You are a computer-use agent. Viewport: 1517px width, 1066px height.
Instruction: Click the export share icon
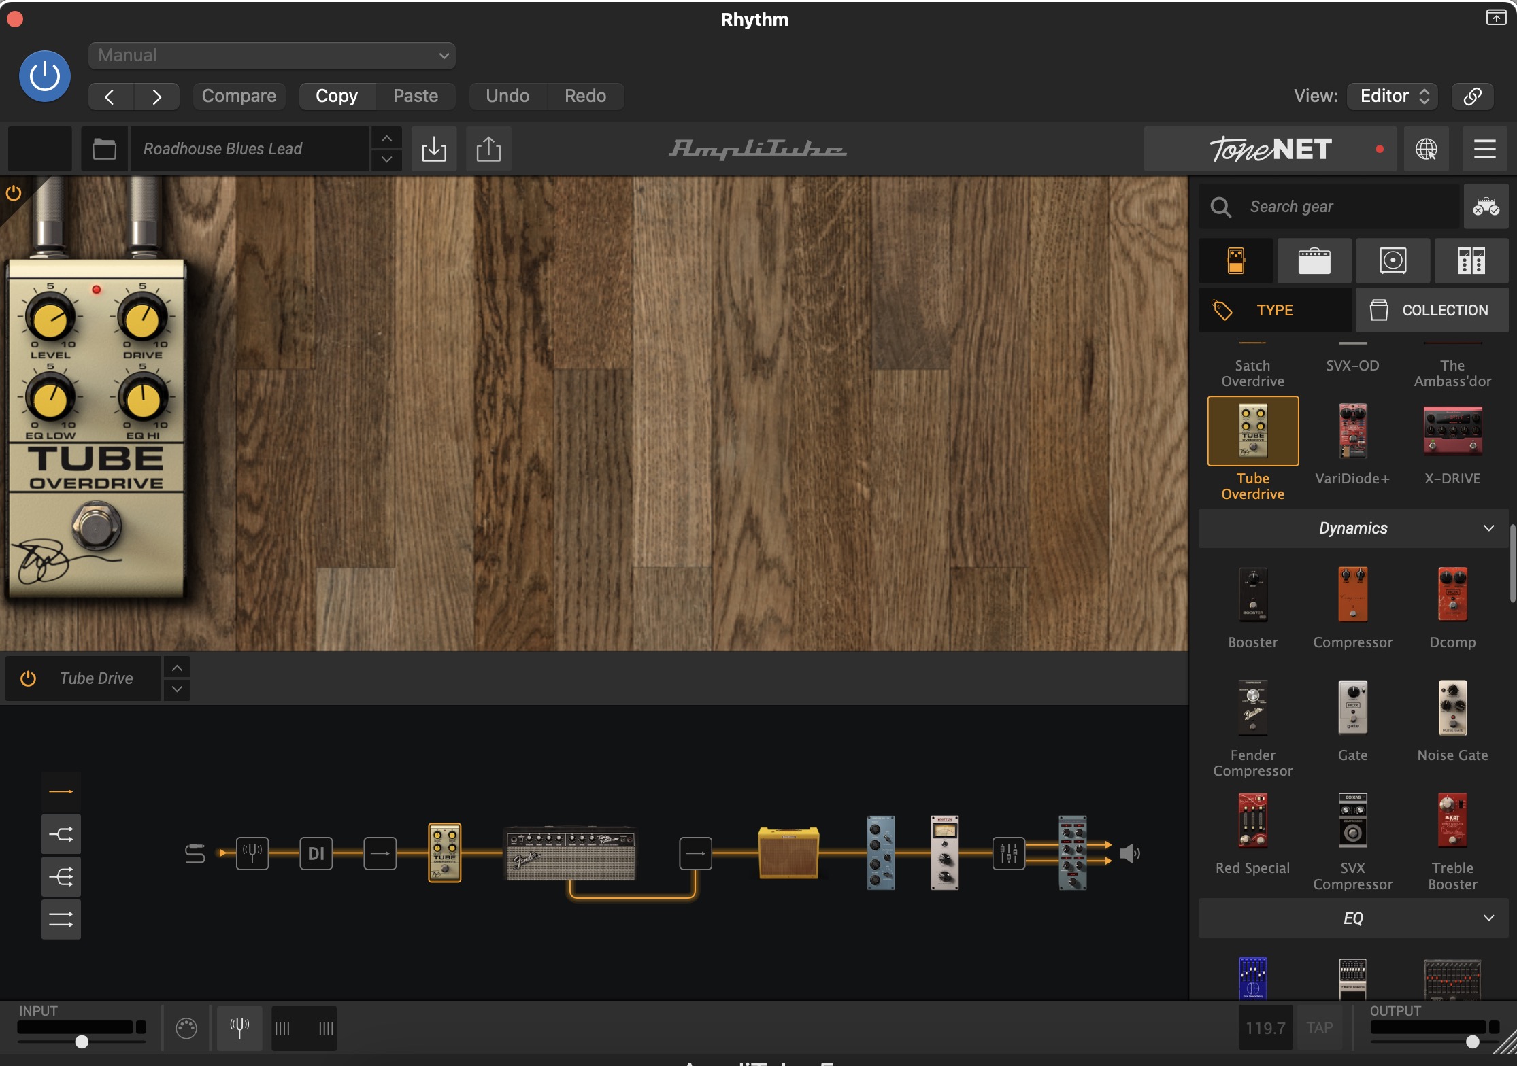click(488, 149)
